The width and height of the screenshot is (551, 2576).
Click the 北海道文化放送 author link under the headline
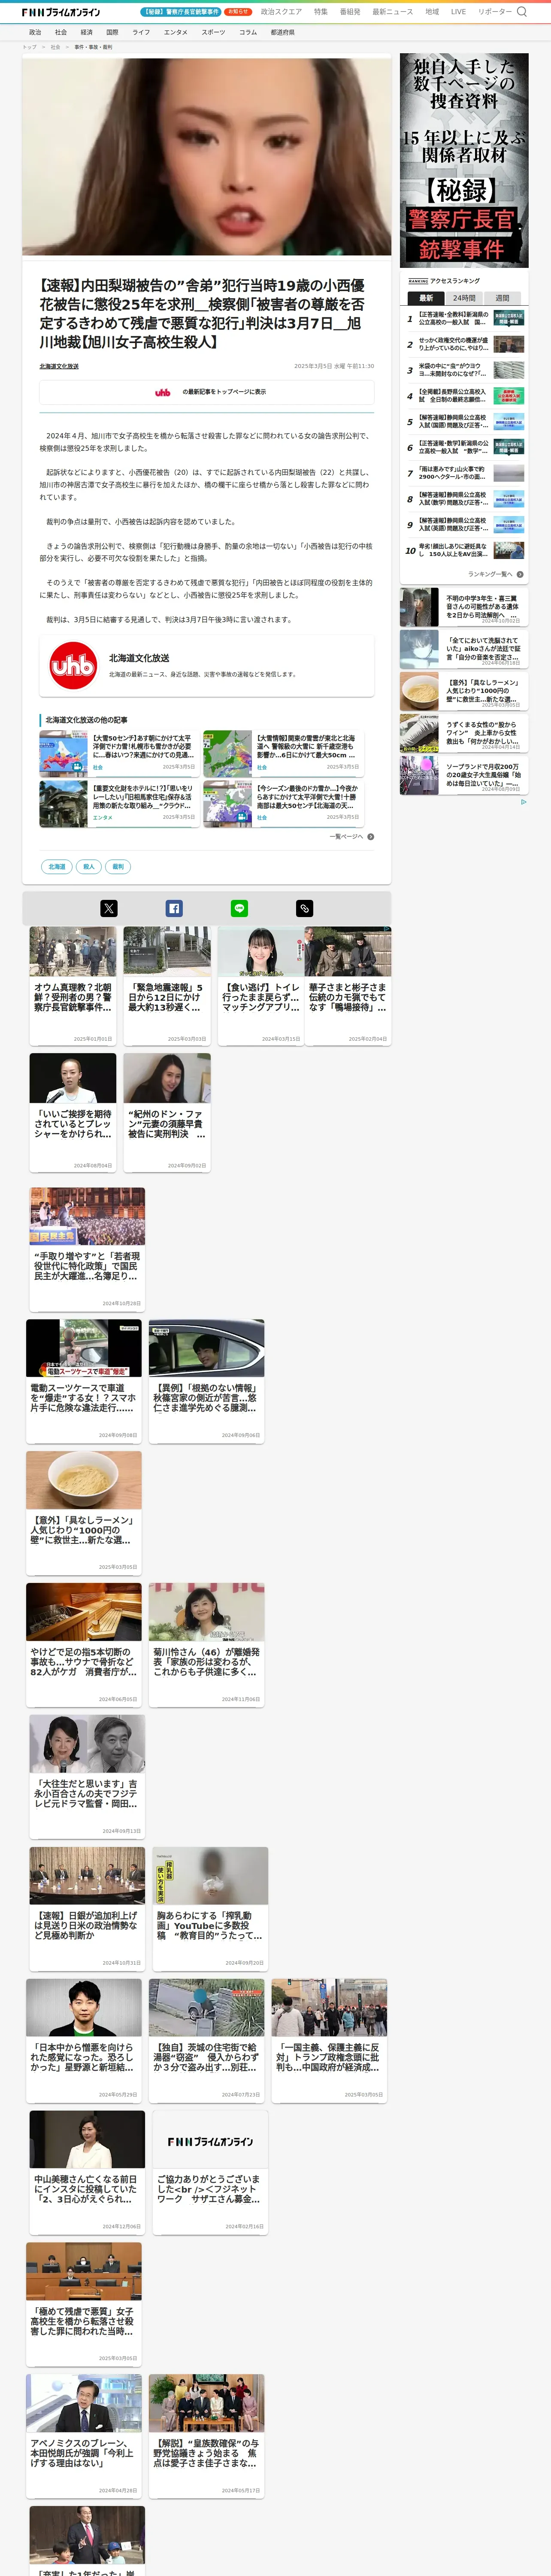59,366
